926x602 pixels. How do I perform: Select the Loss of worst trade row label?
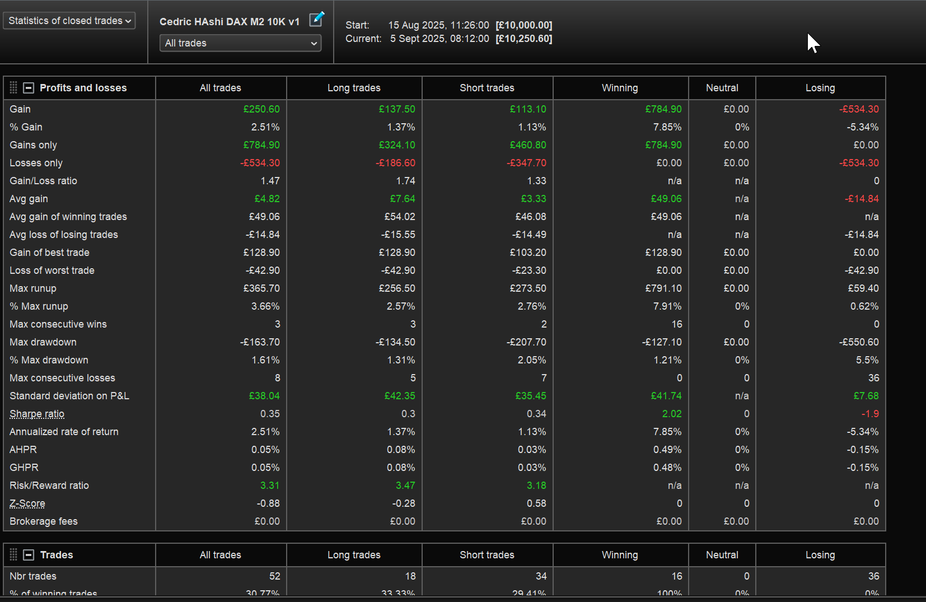tap(52, 270)
